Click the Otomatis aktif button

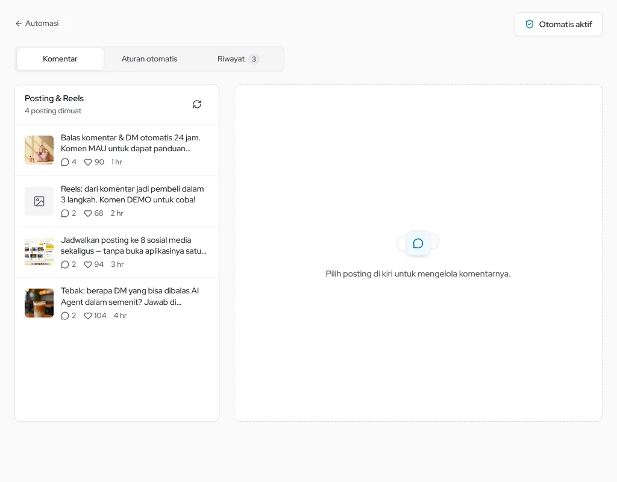click(559, 24)
